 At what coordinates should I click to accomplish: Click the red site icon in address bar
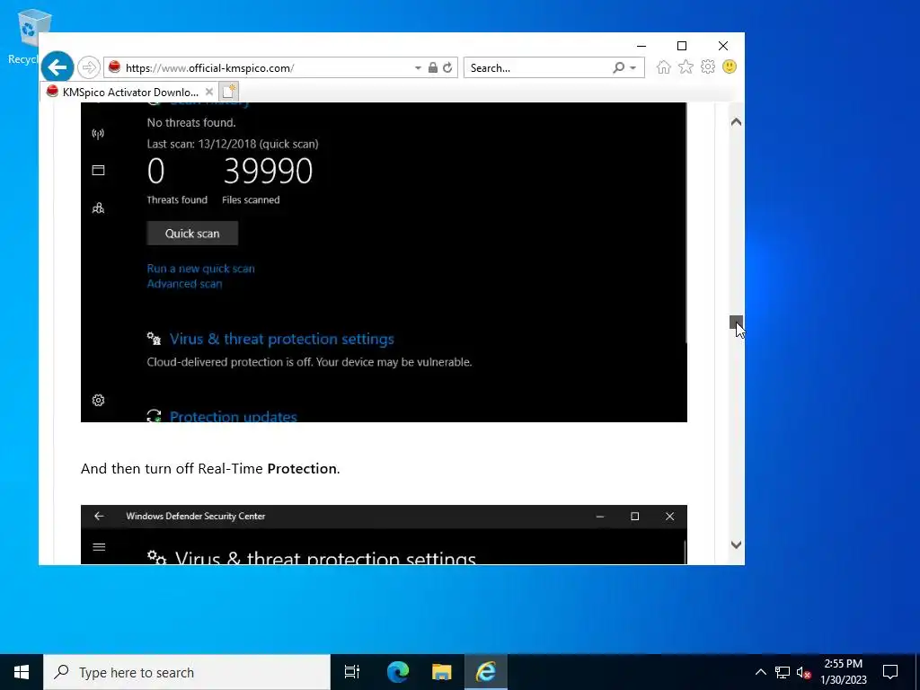[114, 66]
